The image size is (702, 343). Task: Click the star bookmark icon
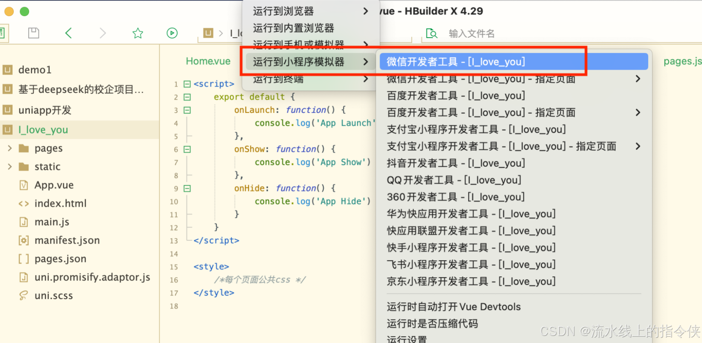138,33
